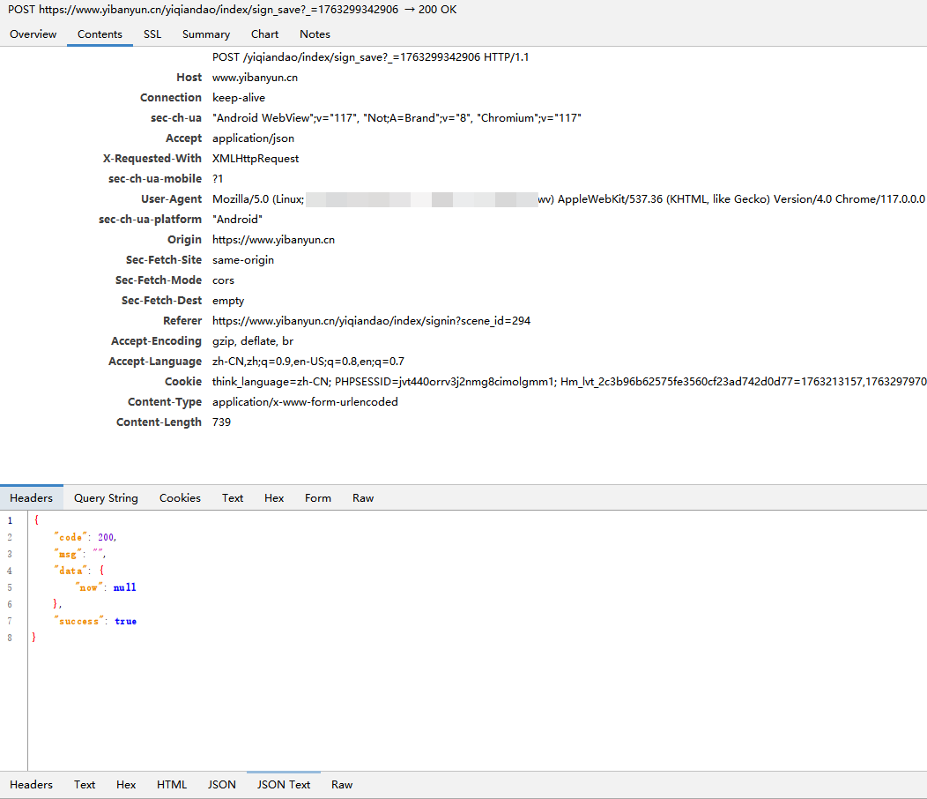Open the request Raw tab after Form
927x799 pixels.
pos(363,498)
